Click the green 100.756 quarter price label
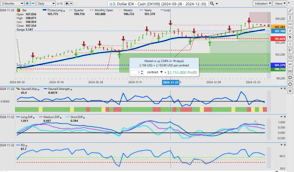 [x=278, y=69]
